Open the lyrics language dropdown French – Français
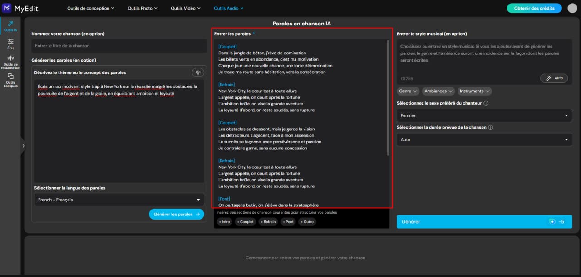The image size is (581, 277). pyautogui.click(x=119, y=200)
